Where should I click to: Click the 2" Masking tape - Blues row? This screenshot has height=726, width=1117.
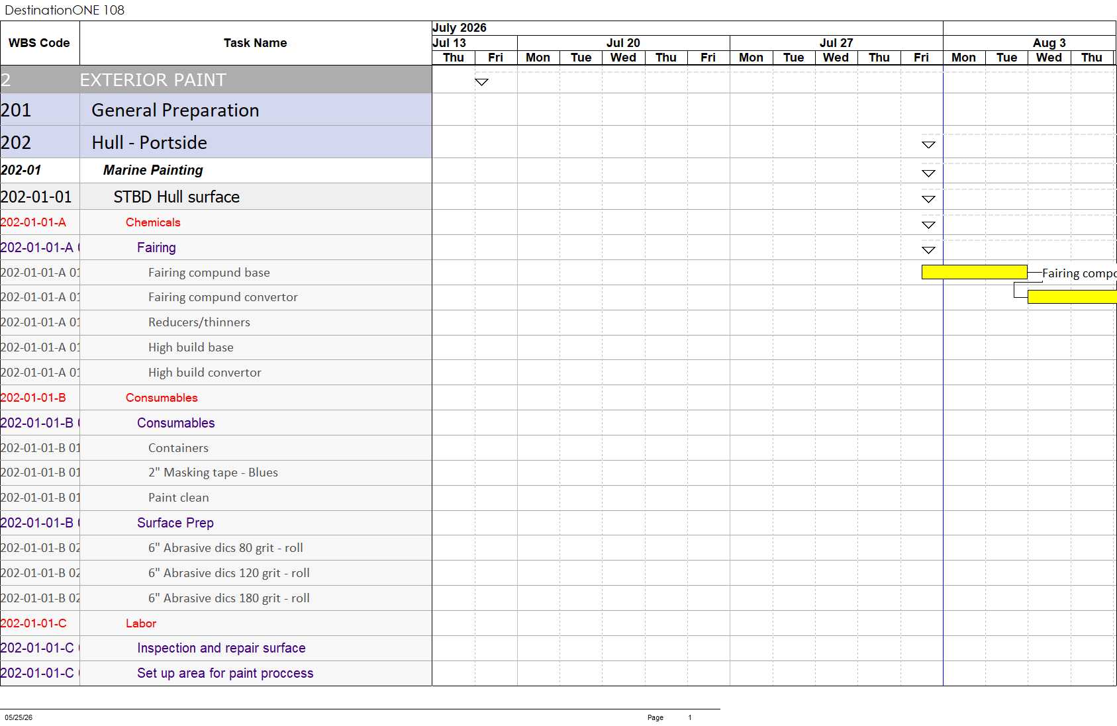[x=216, y=473]
